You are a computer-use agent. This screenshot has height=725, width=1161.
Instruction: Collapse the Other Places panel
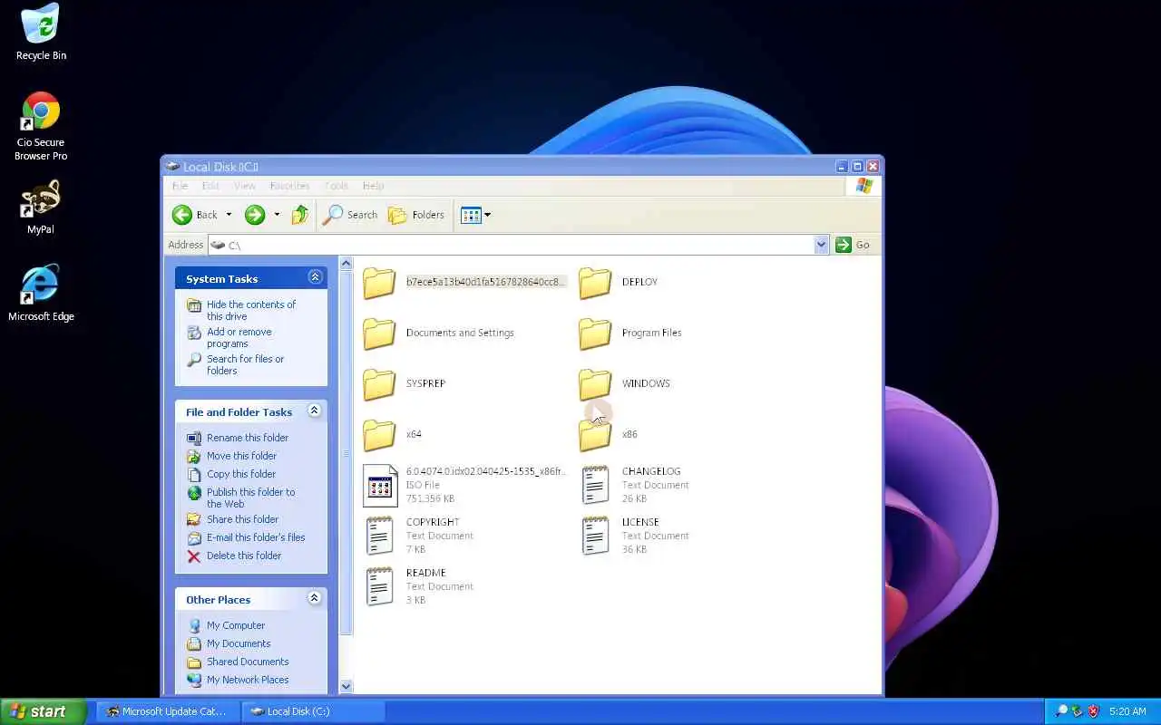[x=315, y=598]
